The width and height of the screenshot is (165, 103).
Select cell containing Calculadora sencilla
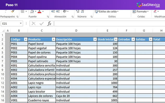42,66
